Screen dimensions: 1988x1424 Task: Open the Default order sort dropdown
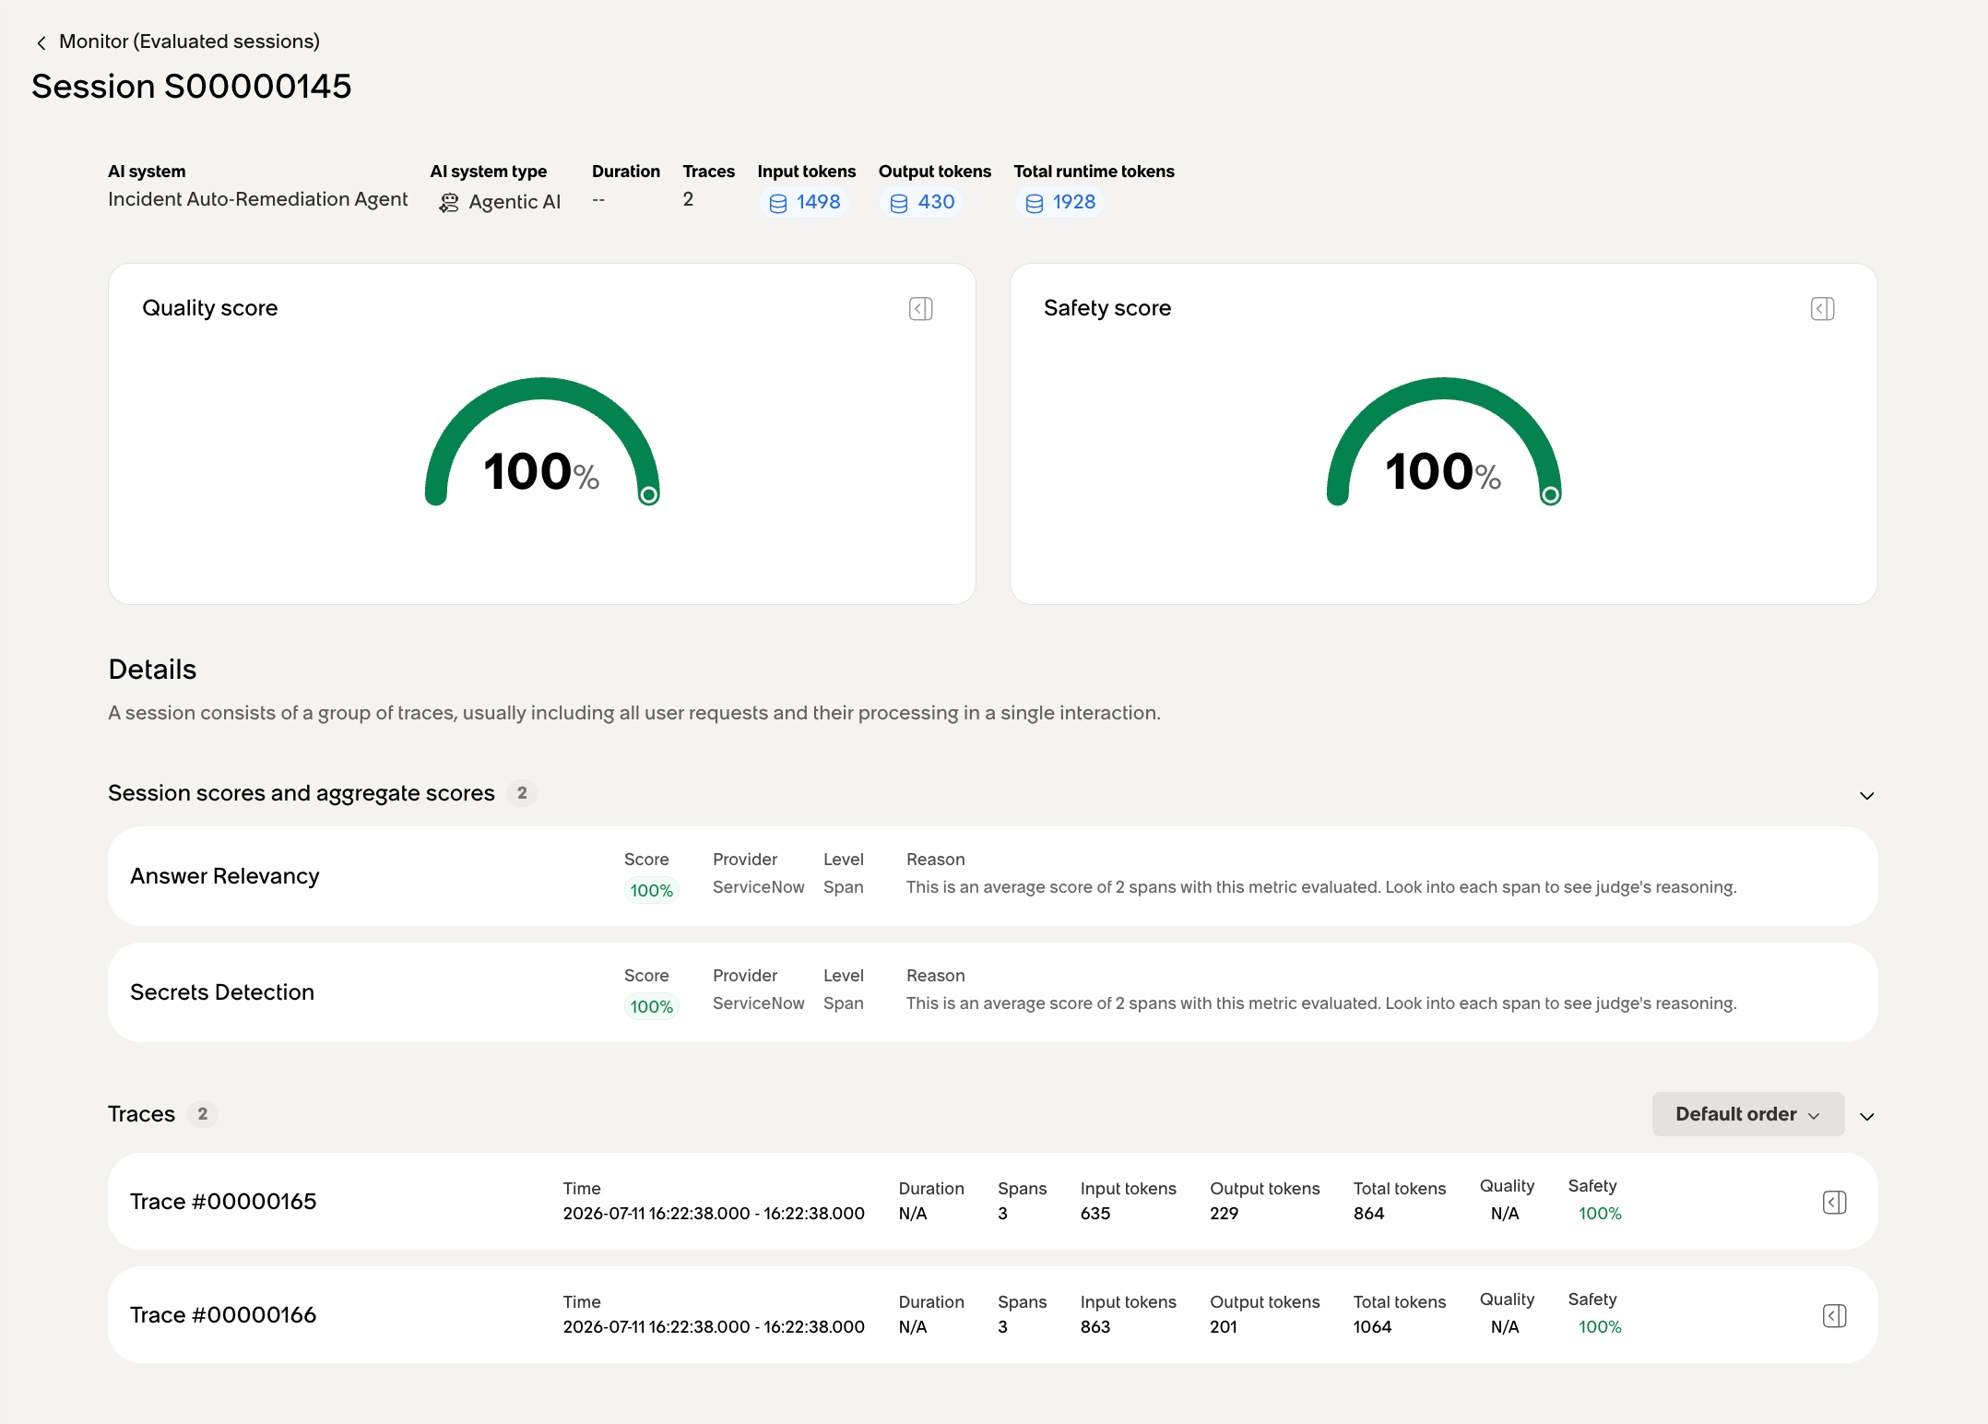1747,1114
